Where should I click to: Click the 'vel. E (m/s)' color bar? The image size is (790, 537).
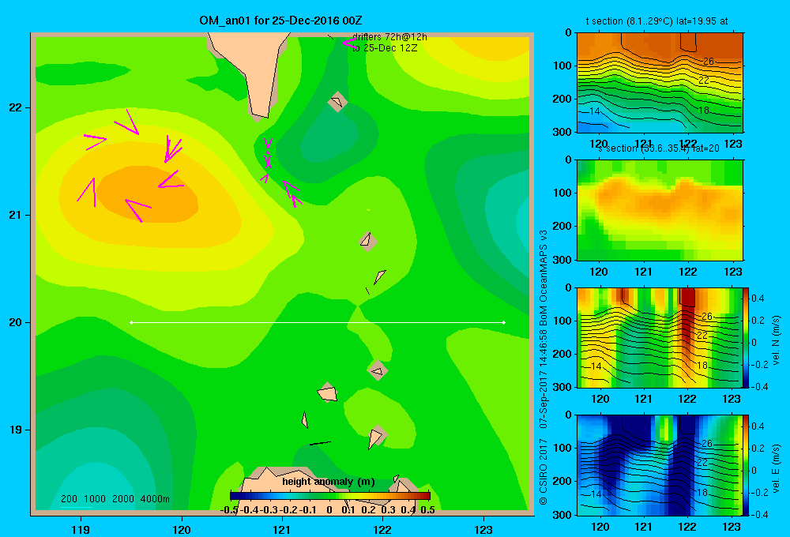coord(746,465)
